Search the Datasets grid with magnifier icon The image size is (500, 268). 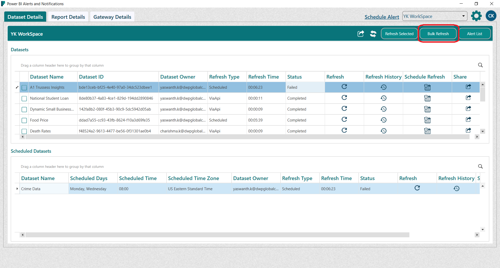(x=480, y=65)
